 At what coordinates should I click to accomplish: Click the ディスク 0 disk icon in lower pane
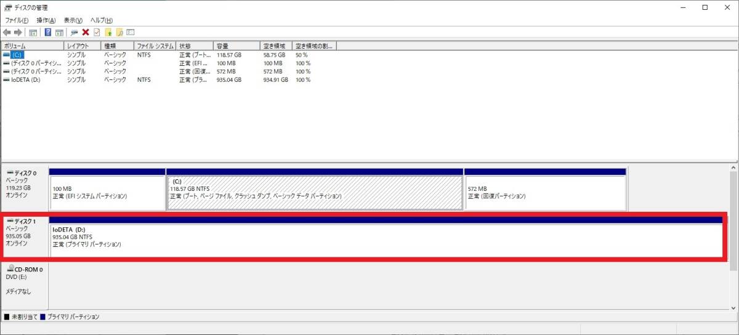[10, 173]
